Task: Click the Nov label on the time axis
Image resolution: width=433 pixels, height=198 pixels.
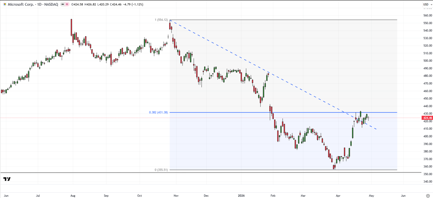Action: point(175,195)
